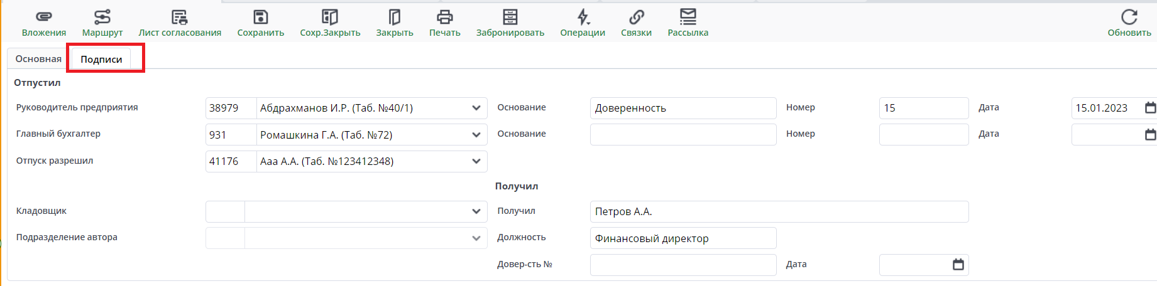Click the Должность input field
This screenshot has height=286, width=1157.
point(683,238)
